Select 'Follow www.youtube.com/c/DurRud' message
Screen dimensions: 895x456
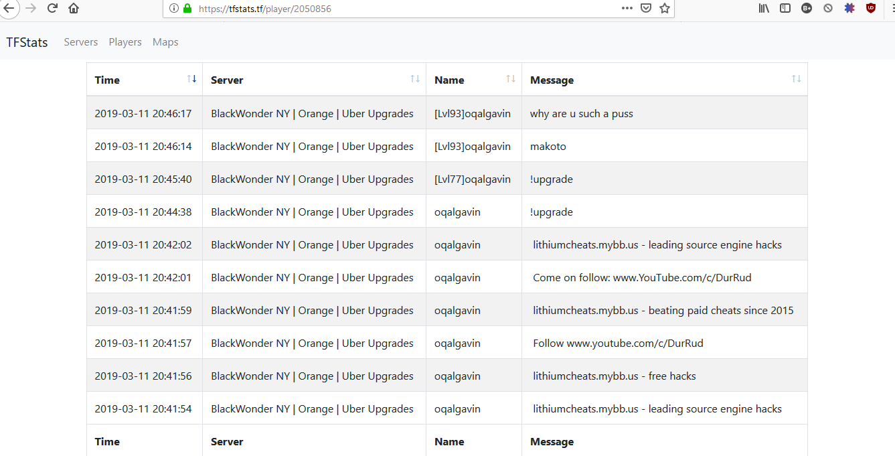click(618, 343)
